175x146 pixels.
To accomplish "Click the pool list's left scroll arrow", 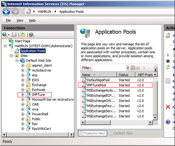I will click(83, 122).
